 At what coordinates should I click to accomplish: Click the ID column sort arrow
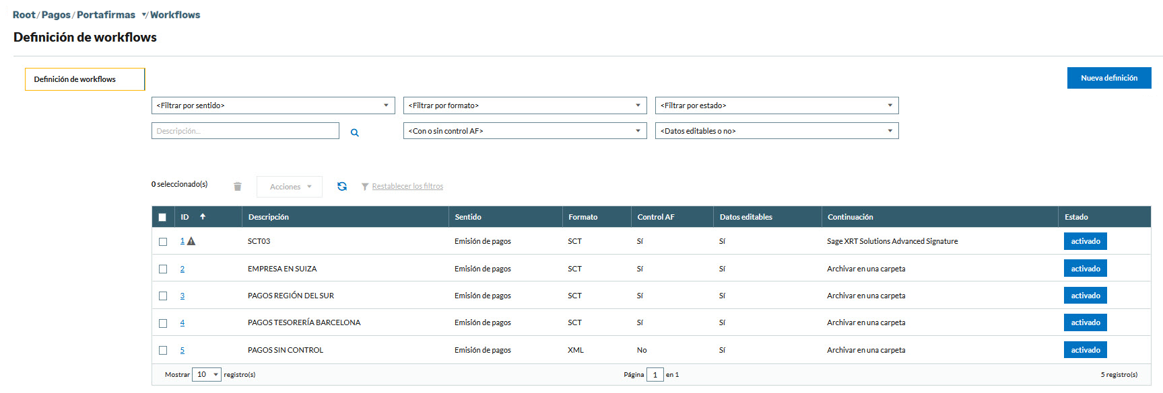[203, 217]
